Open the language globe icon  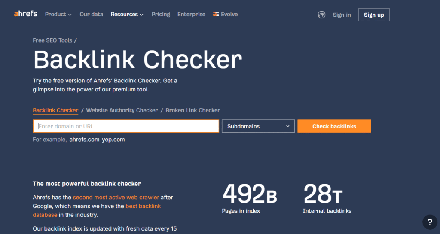[x=321, y=15]
